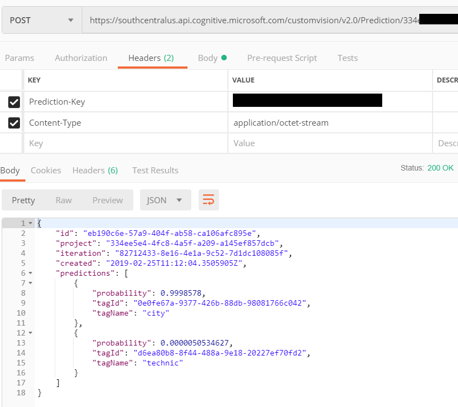The image size is (458, 407).
Task: Click the empty Key input field
Action: point(124,143)
